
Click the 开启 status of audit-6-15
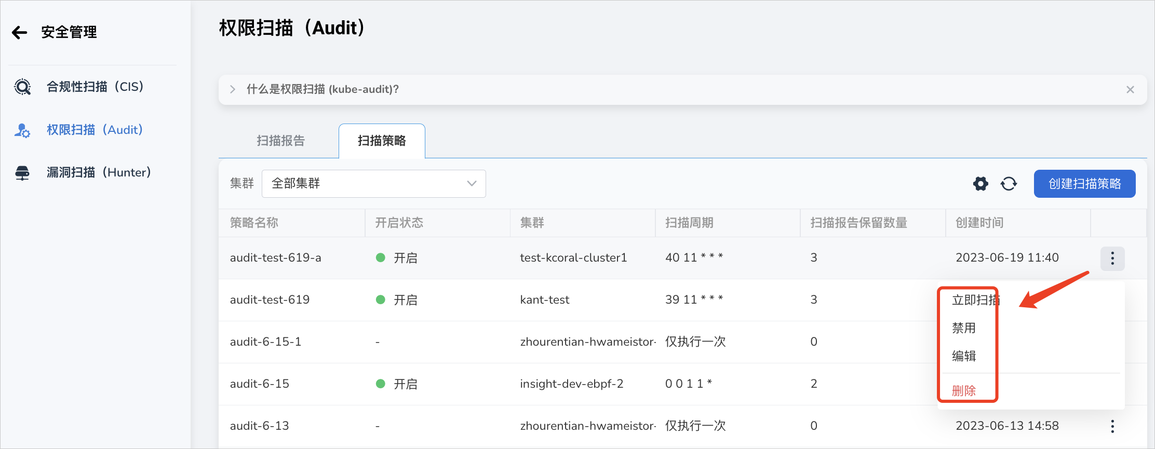[x=397, y=384]
